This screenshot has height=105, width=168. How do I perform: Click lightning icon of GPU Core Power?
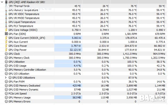[6, 46]
